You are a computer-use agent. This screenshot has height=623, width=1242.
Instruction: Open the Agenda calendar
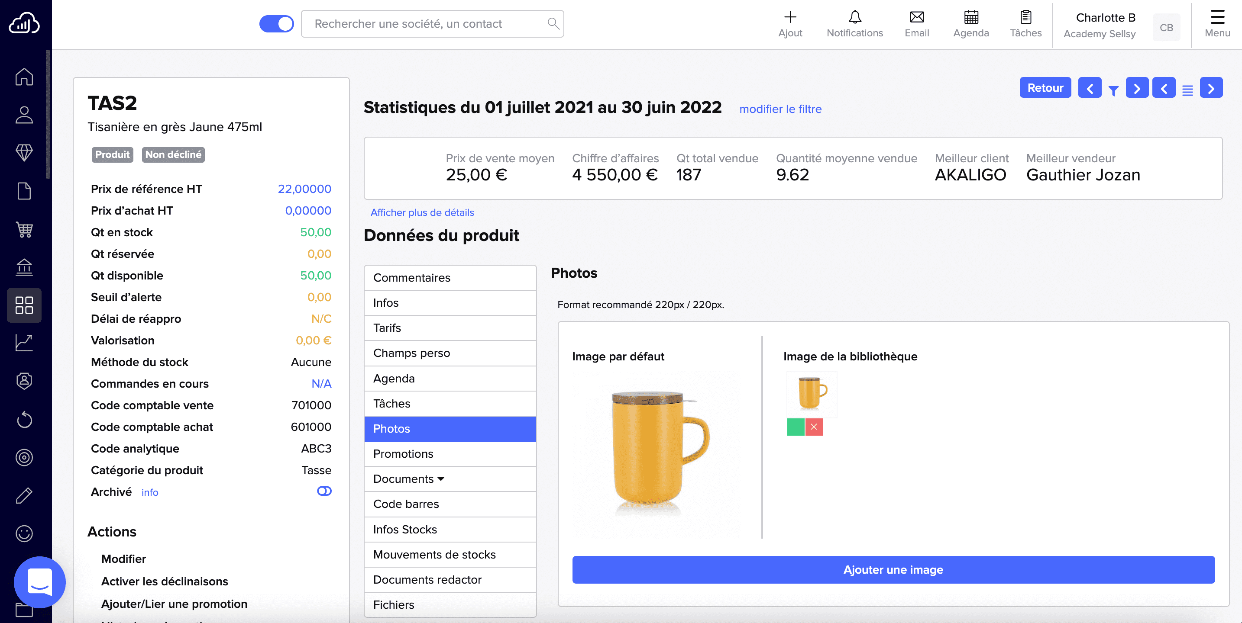click(970, 23)
